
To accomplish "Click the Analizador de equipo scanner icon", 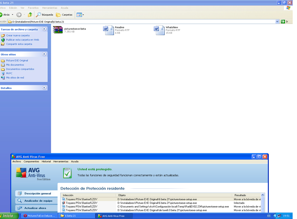I will point(20,201).
